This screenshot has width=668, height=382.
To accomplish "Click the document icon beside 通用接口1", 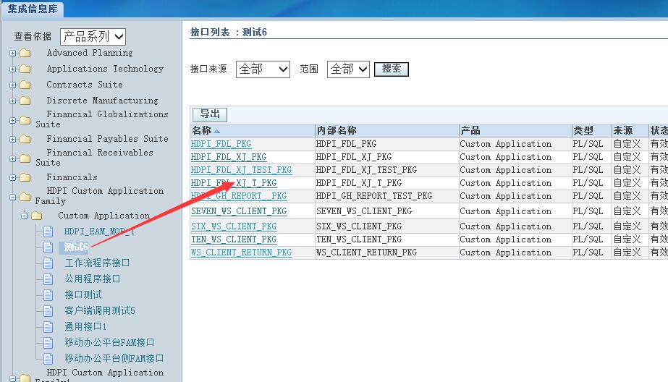I will (48, 327).
